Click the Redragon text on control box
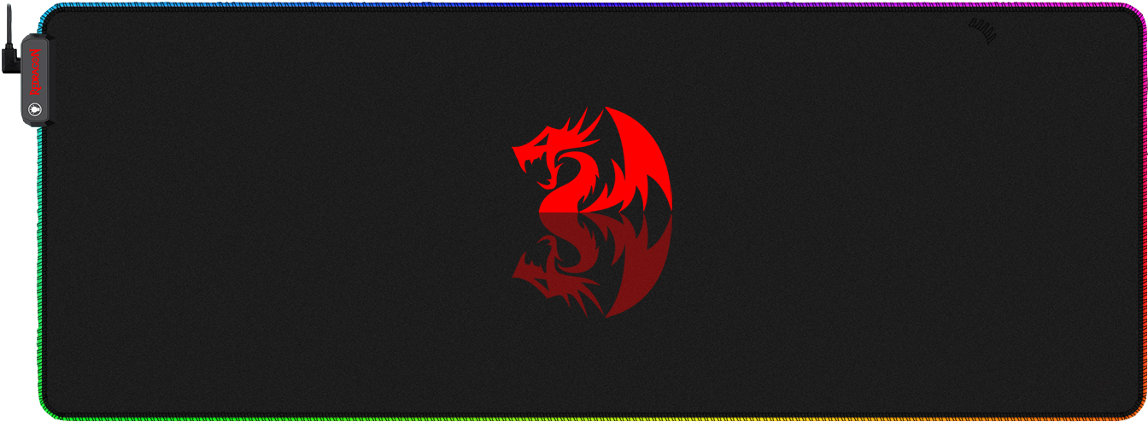 (x=35, y=72)
